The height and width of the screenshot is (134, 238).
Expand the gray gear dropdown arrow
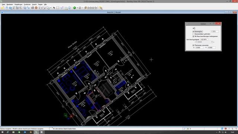[83, 8]
